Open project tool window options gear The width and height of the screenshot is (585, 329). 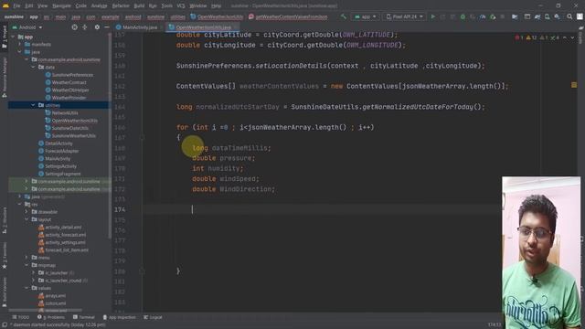97,27
